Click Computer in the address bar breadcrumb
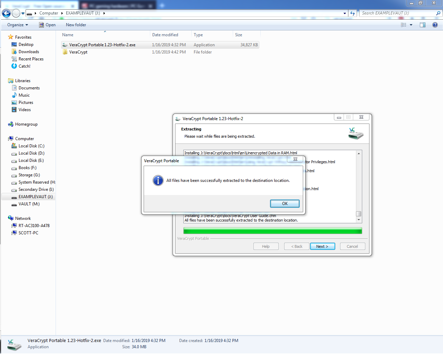443x361 pixels. [x=49, y=13]
